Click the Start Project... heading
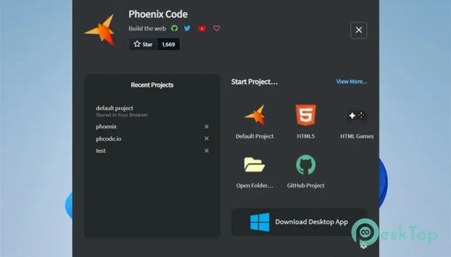 click(x=254, y=82)
